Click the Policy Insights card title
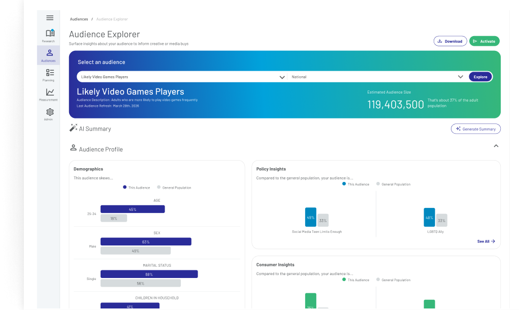 pos(271,169)
